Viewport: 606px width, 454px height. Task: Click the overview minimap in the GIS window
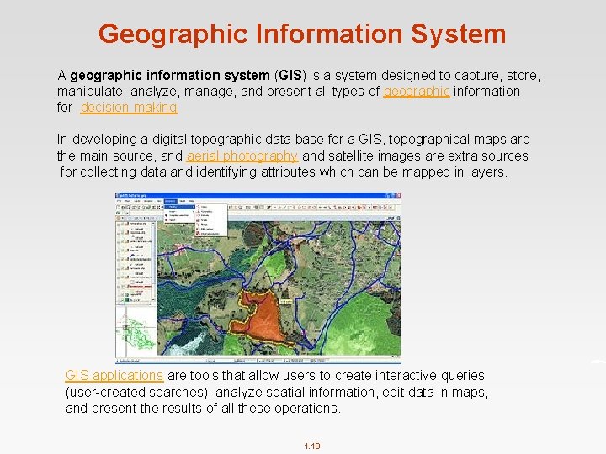pyautogui.click(x=136, y=331)
